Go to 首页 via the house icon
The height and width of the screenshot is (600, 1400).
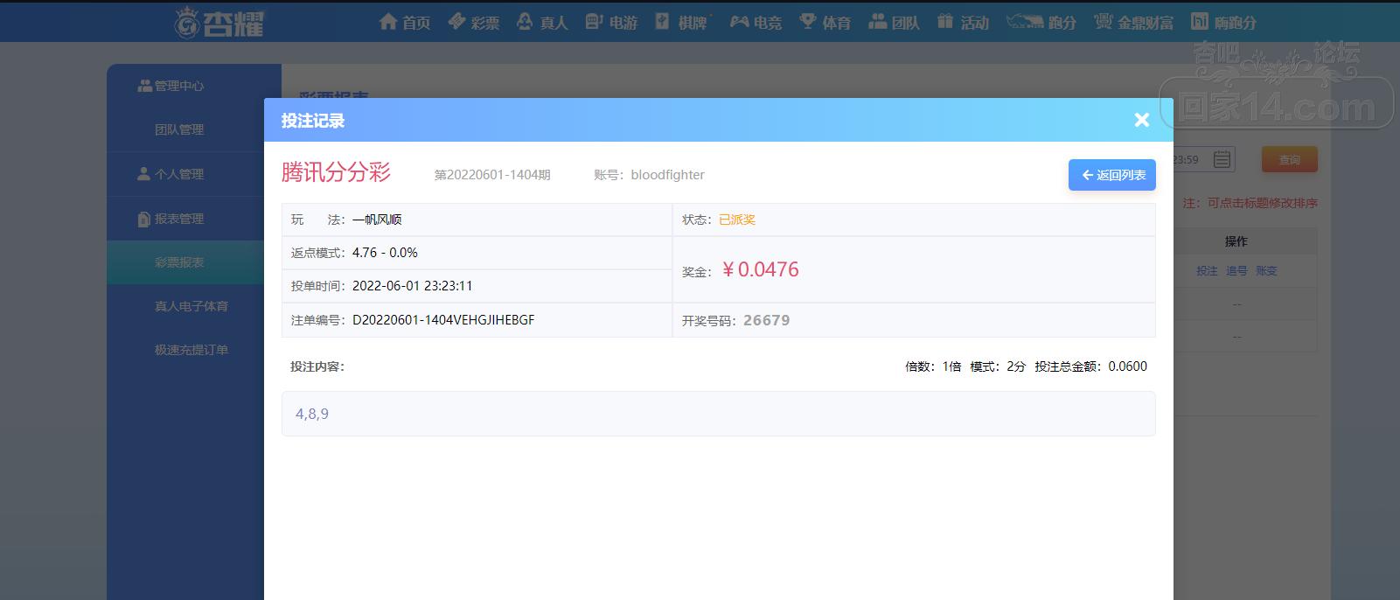(389, 21)
